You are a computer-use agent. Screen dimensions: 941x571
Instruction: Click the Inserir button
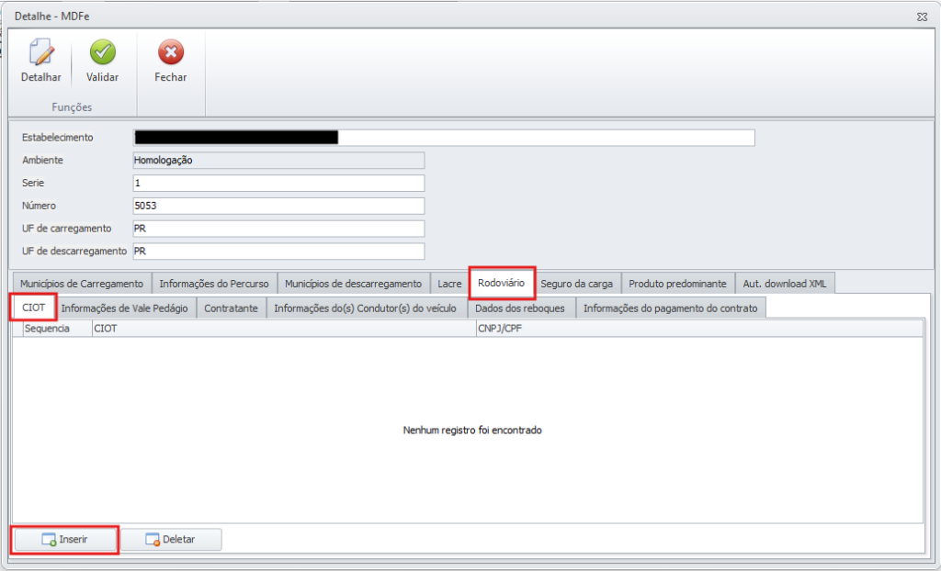[x=64, y=540]
